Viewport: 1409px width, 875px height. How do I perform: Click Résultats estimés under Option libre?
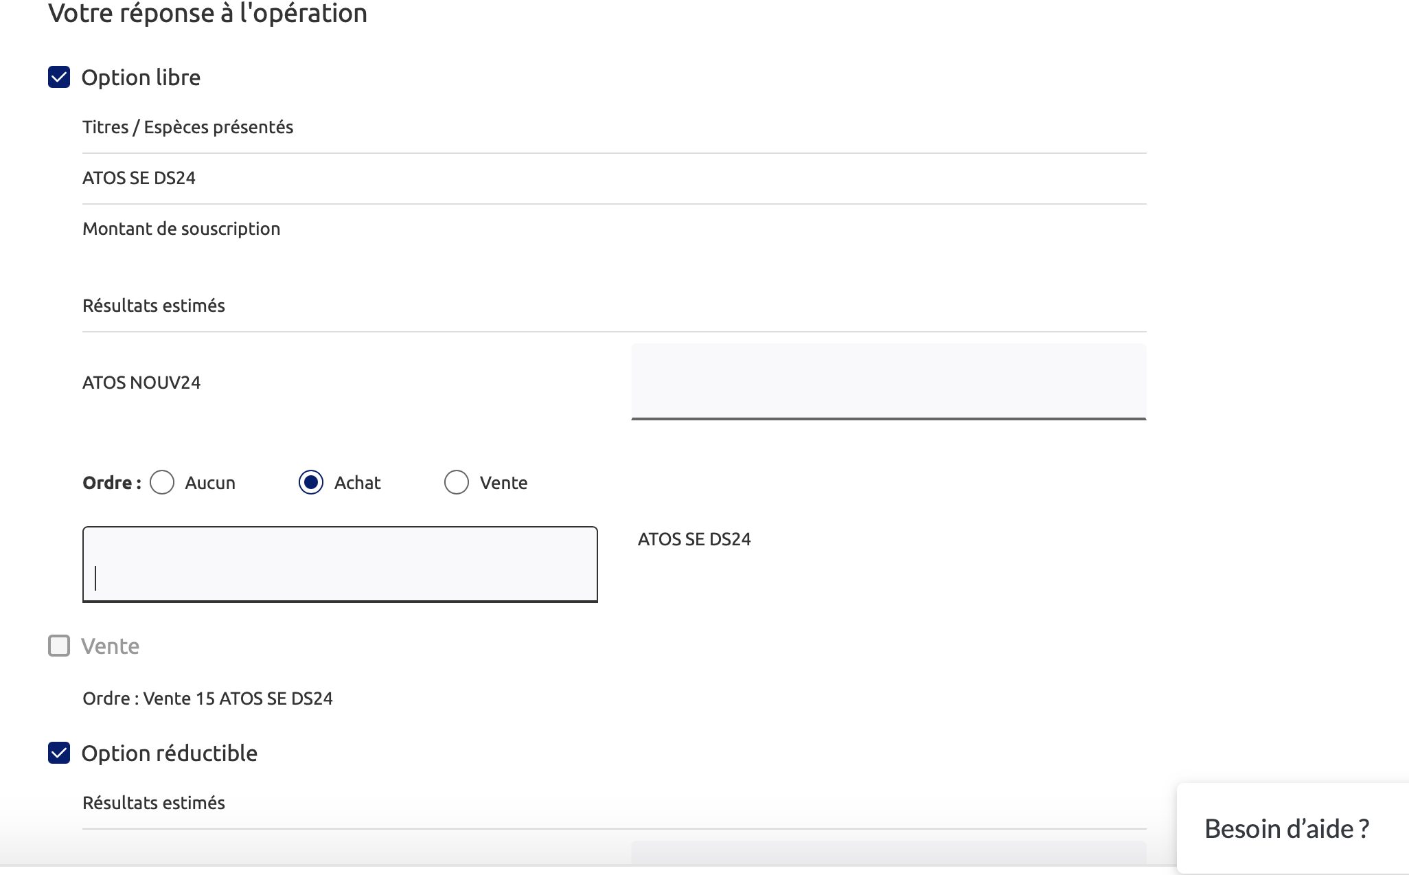point(154,306)
